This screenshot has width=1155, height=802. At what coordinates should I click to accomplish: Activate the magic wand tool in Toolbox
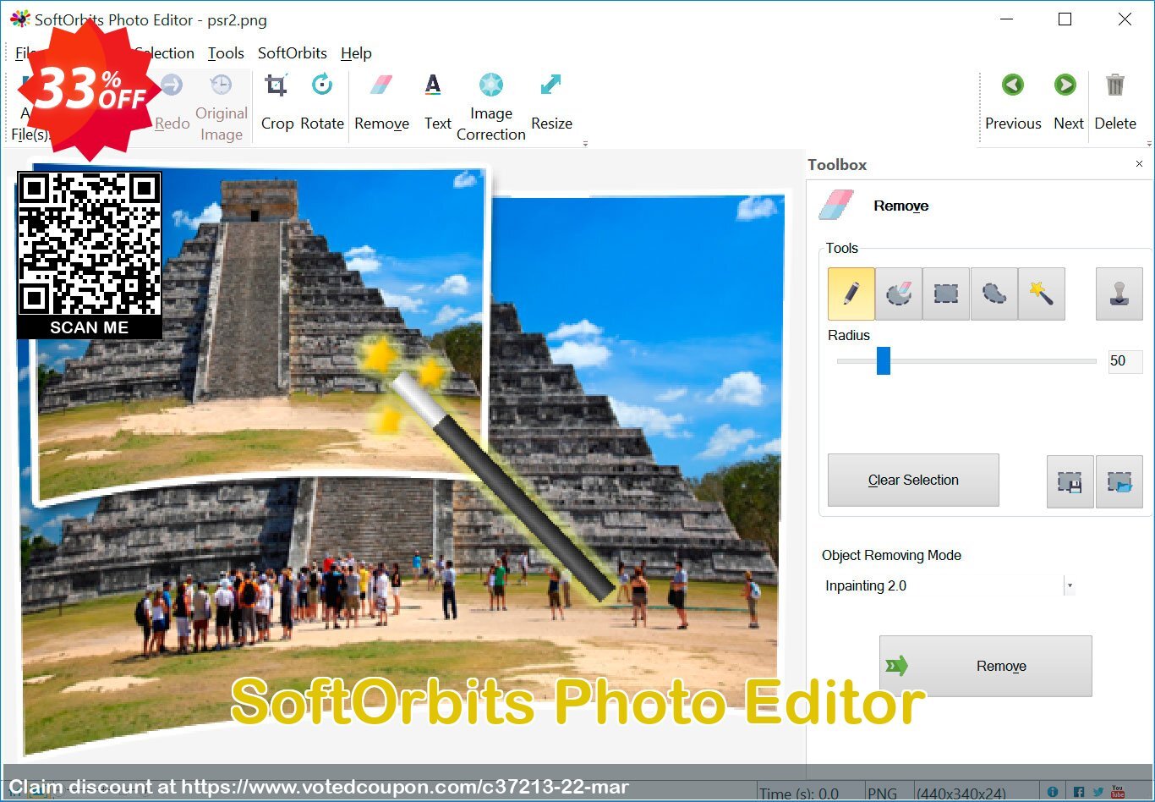[x=1041, y=294]
